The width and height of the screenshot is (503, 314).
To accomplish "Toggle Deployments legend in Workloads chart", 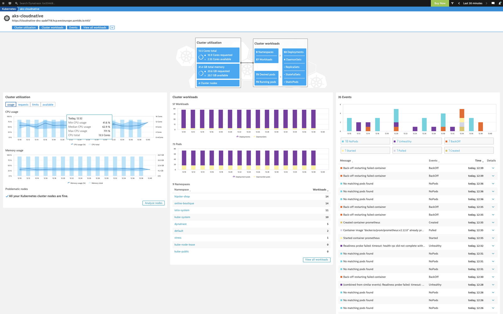I will [x=243, y=137].
